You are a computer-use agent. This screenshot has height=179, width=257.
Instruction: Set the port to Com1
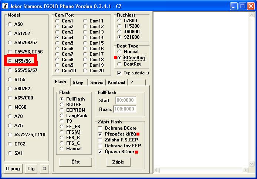click(57, 21)
